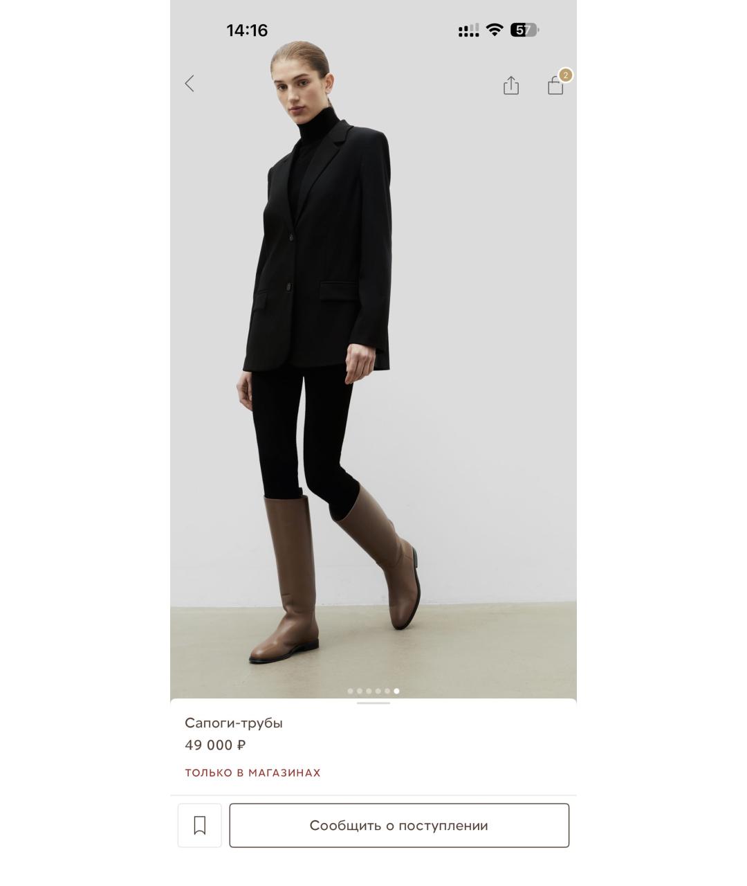This screenshot has height=886, width=747.
Task: Tap the active white pagination dot
Action: pos(396,691)
